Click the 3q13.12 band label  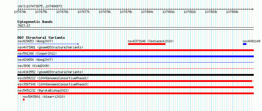click(x=24, y=26)
